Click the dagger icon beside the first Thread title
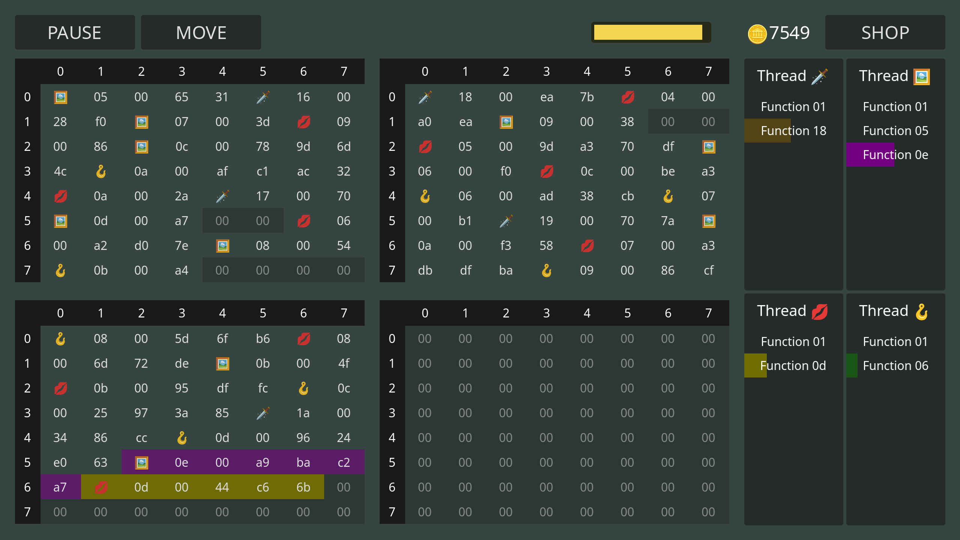 tap(819, 77)
